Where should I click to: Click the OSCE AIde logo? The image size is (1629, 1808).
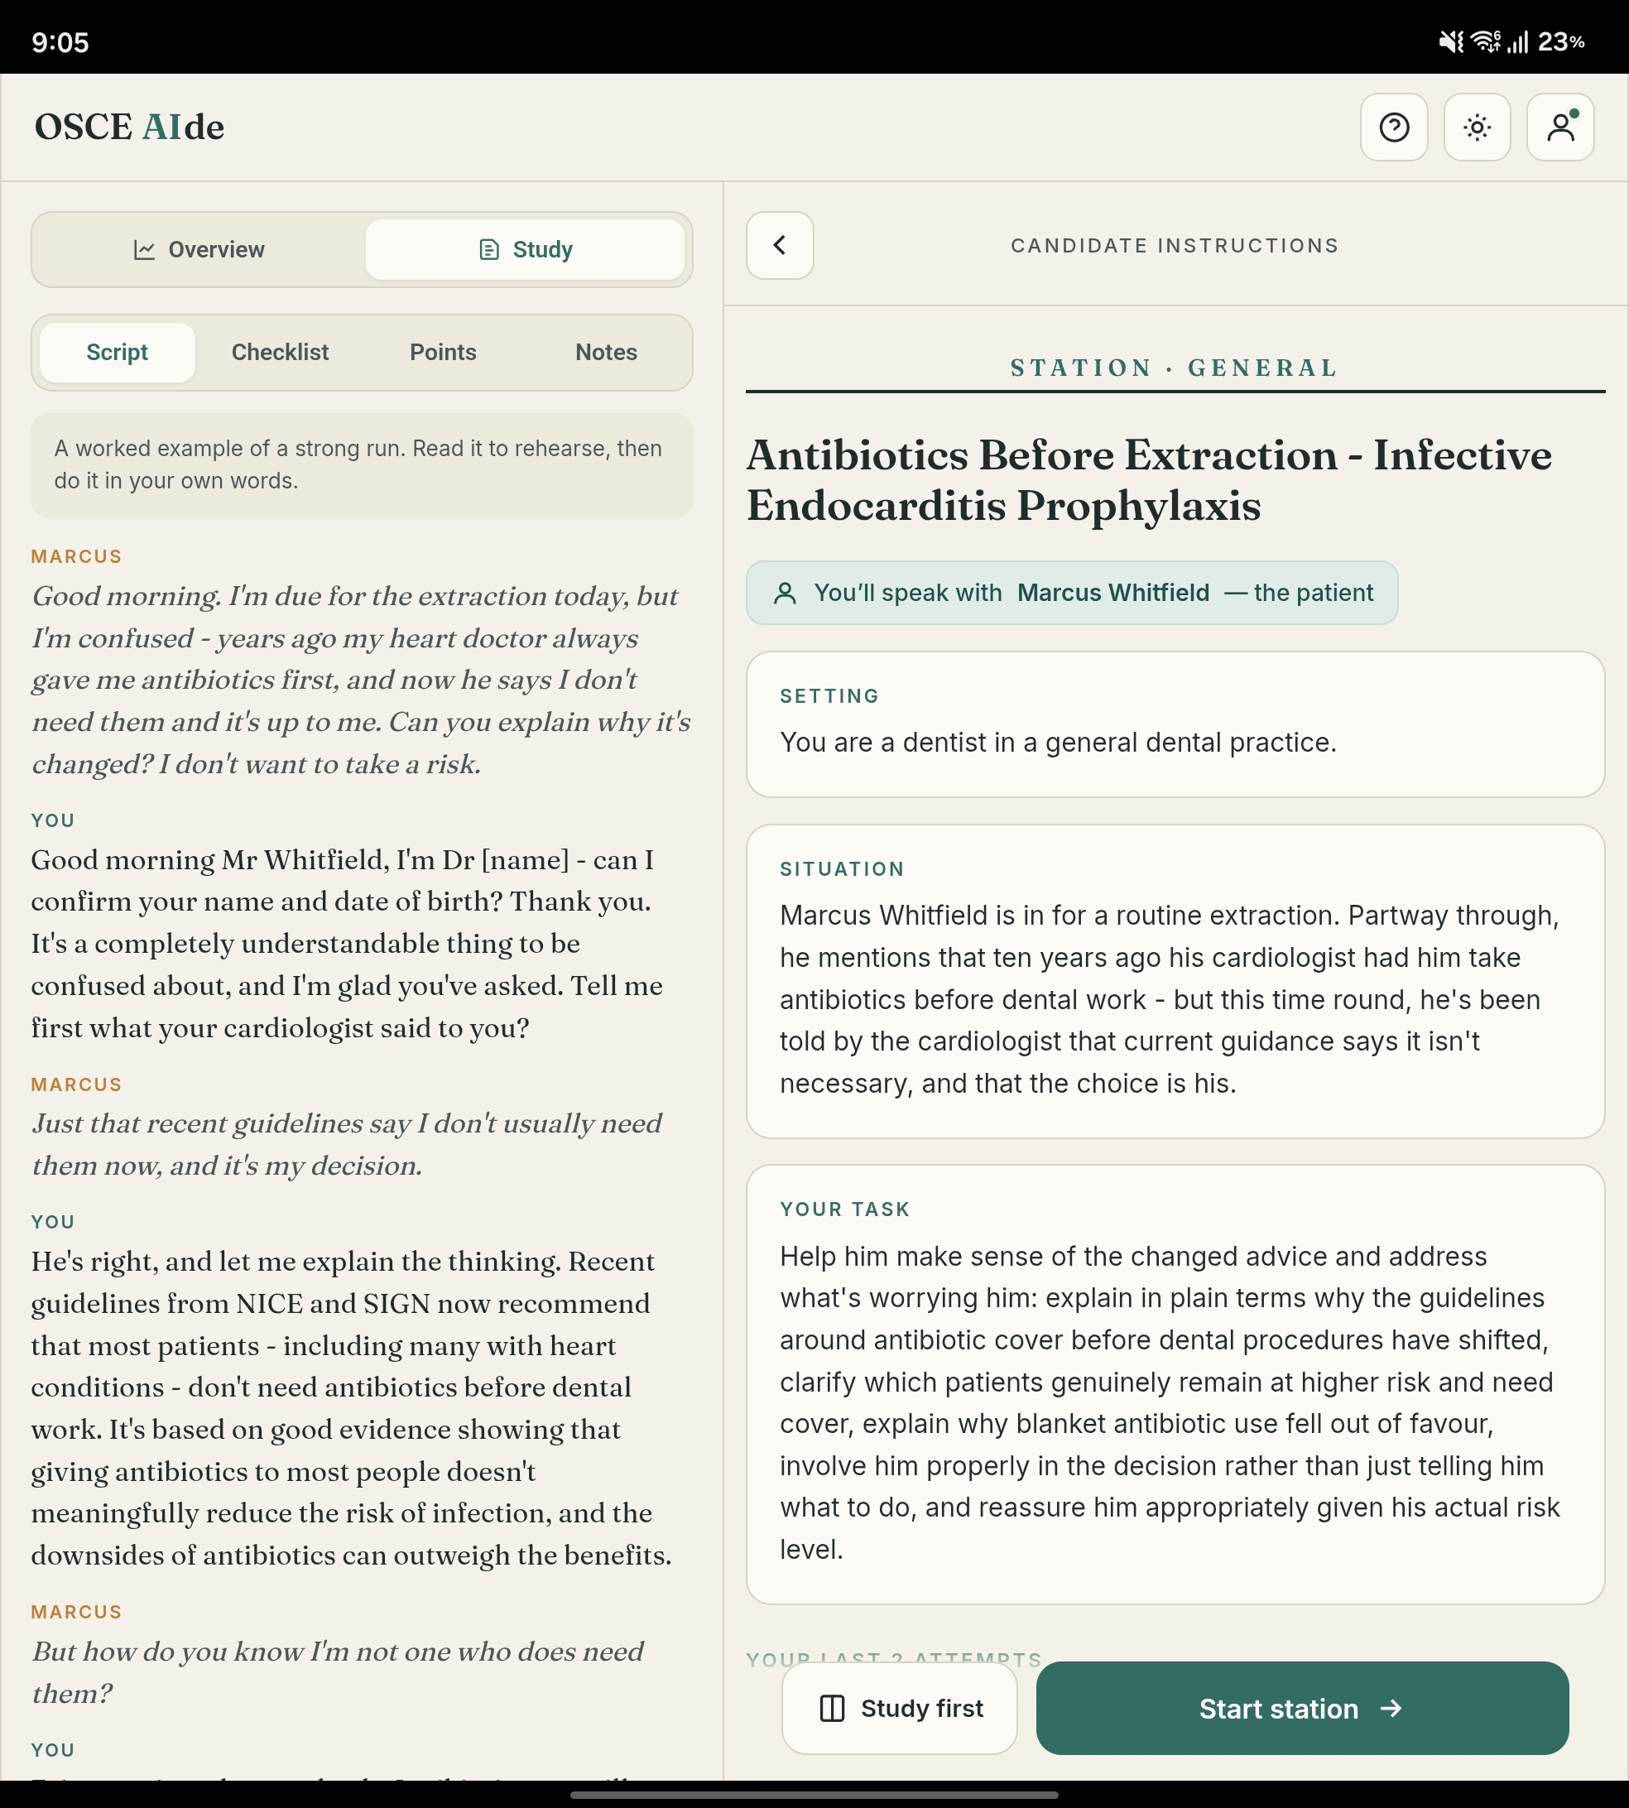coord(129,127)
